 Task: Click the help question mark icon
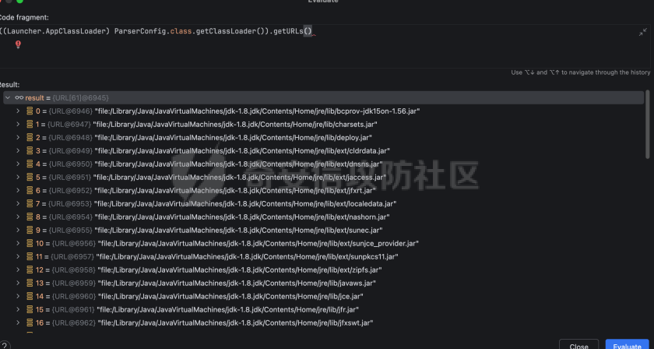pyautogui.click(x=5, y=345)
